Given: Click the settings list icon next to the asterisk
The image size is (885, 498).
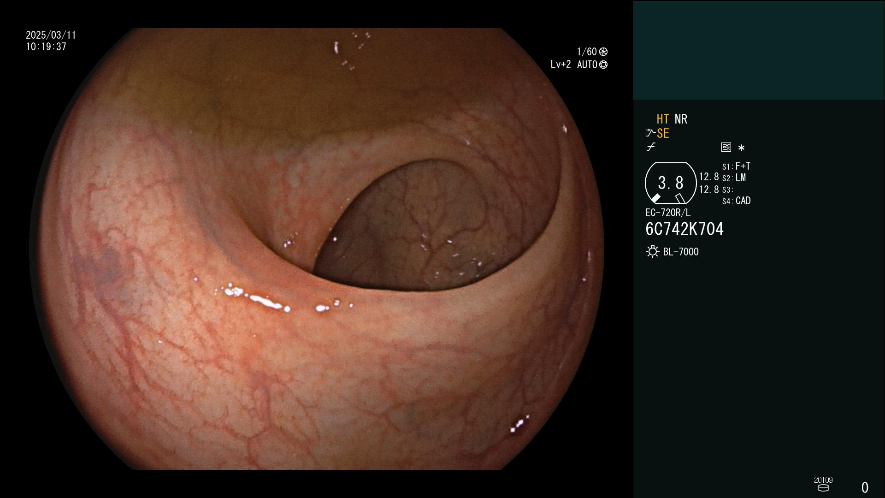Looking at the screenshot, I should 726,147.
